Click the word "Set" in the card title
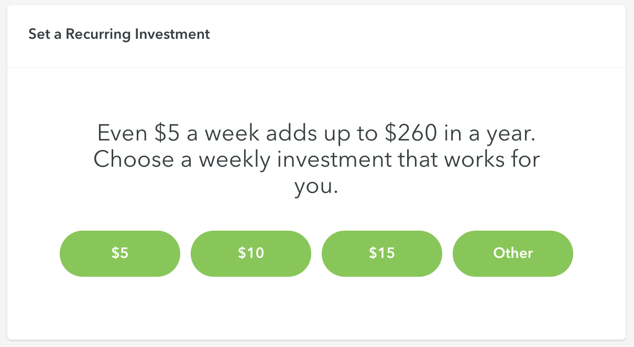 pos(37,35)
